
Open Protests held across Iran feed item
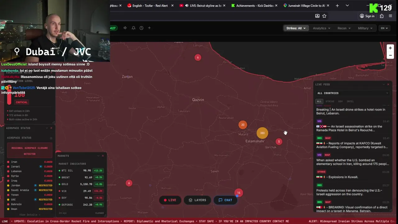(x=353, y=190)
